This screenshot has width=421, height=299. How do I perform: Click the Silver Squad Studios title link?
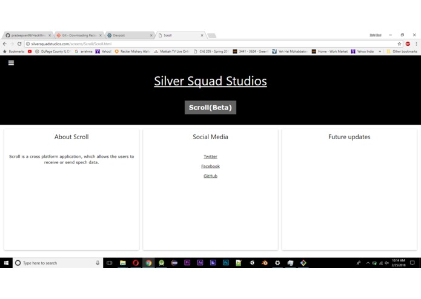pos(210,81)
